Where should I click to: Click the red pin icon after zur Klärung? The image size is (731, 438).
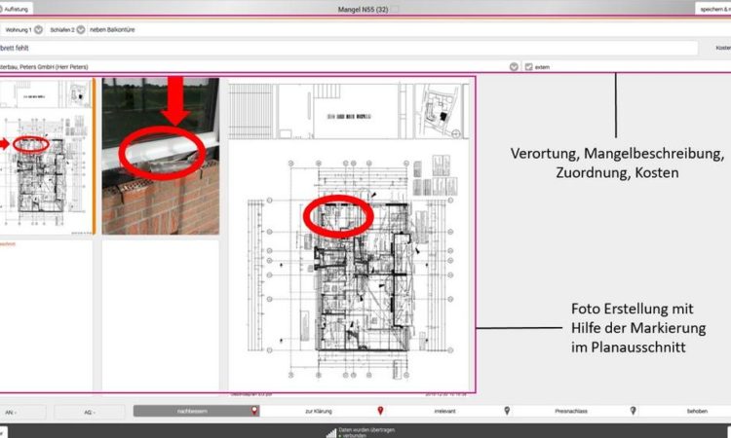point(380,411)
